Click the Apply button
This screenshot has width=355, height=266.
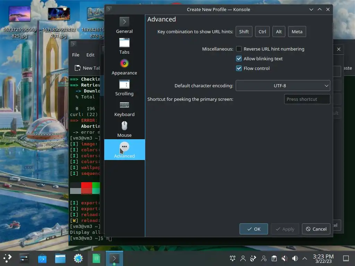[285, 229]
